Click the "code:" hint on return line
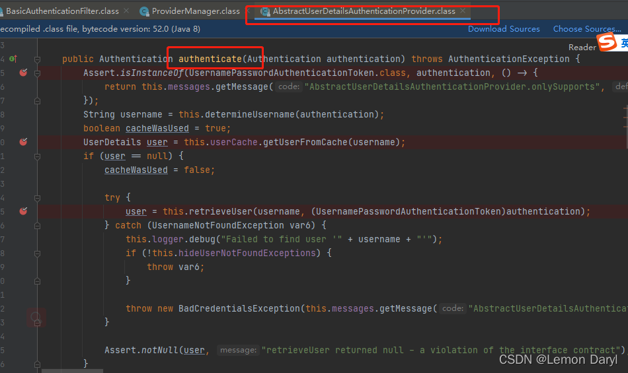Viewport: 628px width, 373px height. point(288,86)
